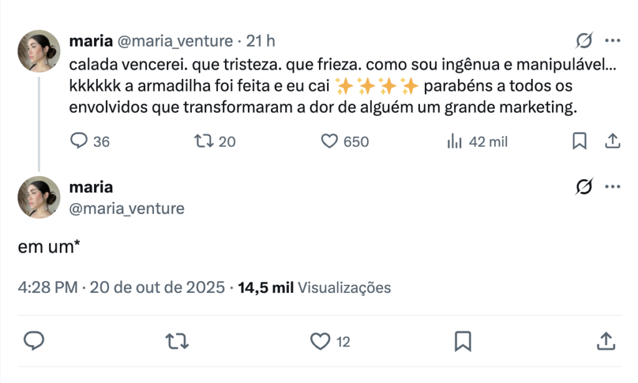Open @maria_venture handle under reply
Viewport: 638px width, 383px height.
click(x=126, y=208)
